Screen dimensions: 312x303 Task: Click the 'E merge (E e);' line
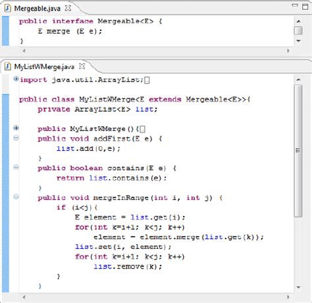point(70,31)
